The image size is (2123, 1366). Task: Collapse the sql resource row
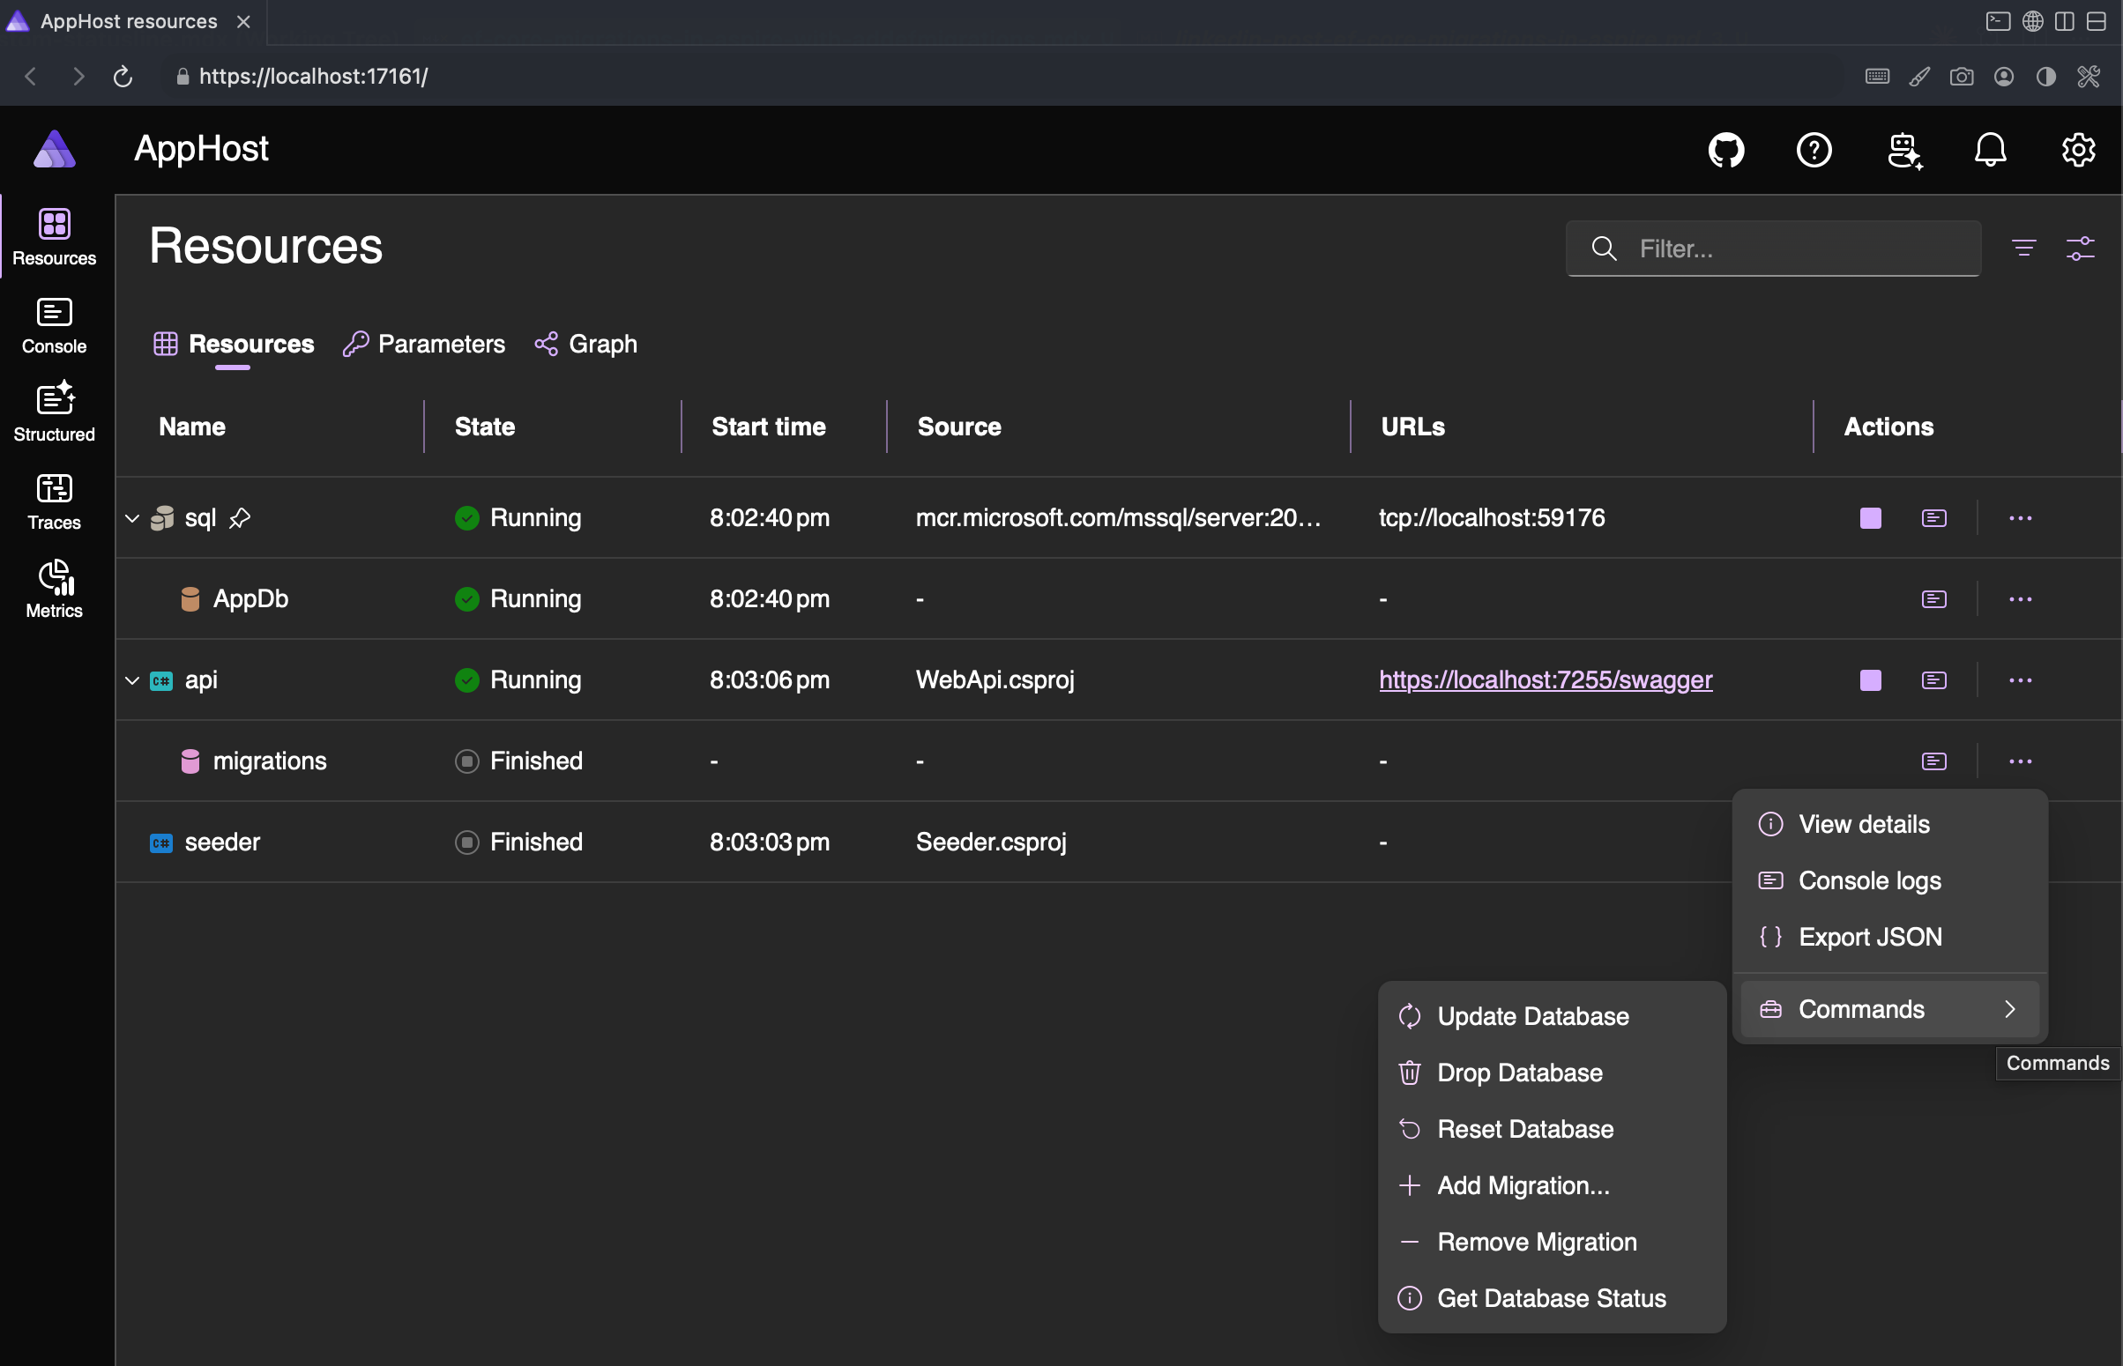[x=132, y=518]
